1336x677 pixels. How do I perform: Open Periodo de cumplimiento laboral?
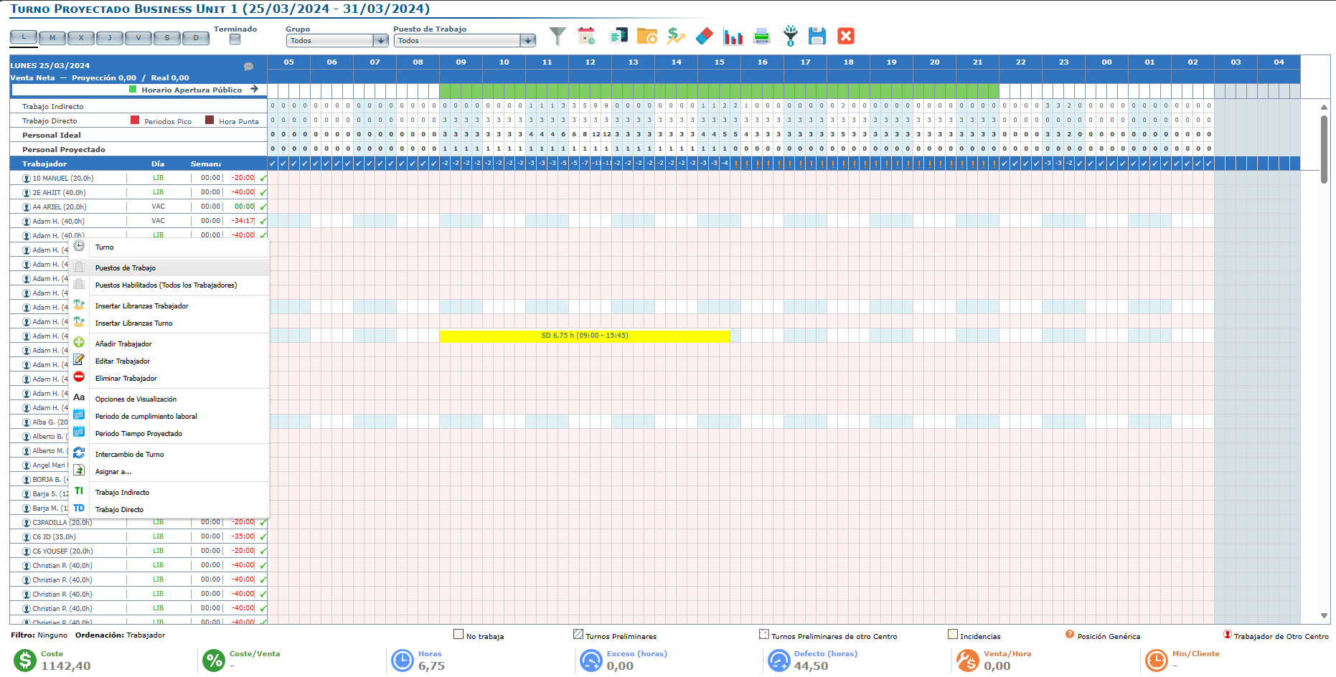pos(169,417)
